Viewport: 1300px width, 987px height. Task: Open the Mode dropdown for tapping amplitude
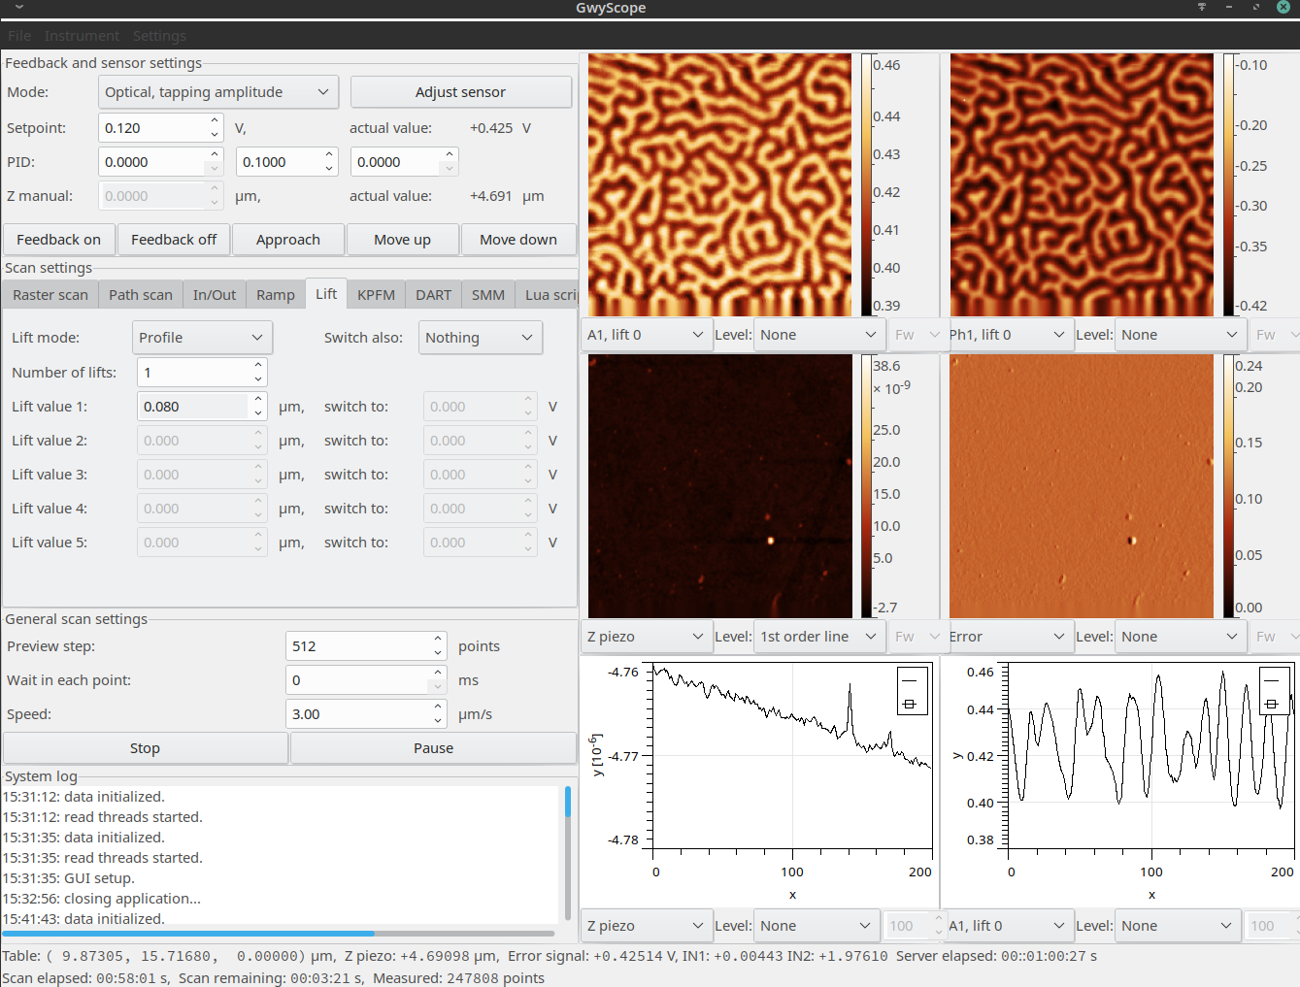point(217,92)
